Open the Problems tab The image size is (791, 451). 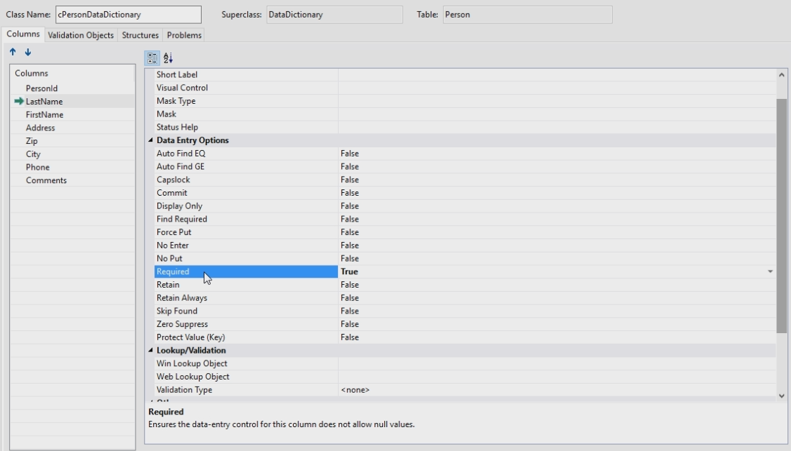tap(184, 35)
